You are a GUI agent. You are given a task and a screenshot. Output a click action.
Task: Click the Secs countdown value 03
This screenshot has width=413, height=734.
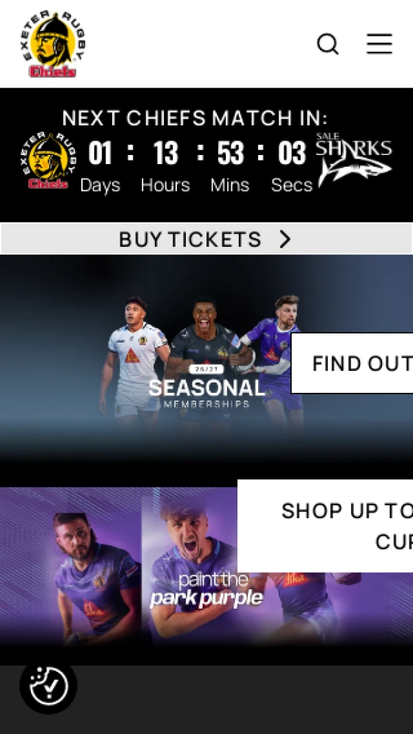click(292, 153)
